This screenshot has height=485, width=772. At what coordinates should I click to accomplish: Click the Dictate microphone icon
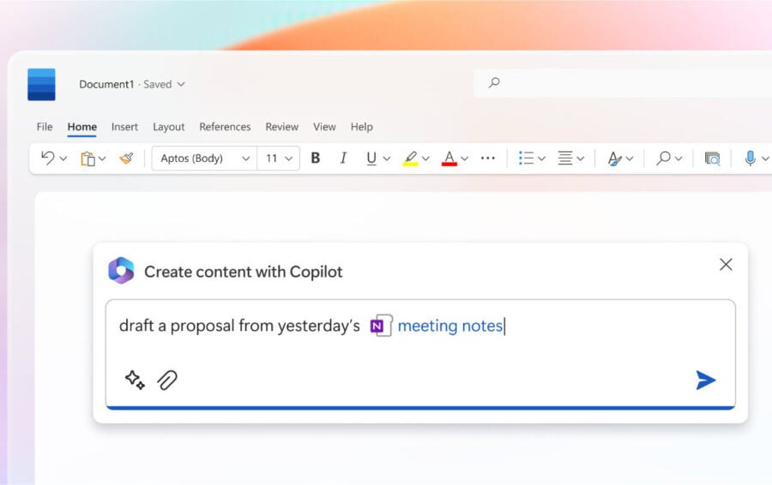(750, 159)
